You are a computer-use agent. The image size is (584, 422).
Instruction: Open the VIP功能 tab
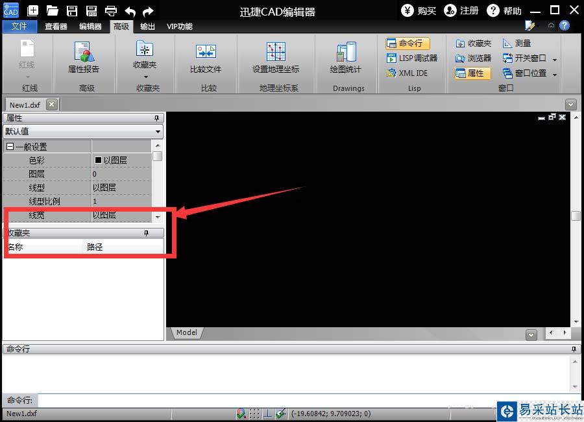point(180,27)
